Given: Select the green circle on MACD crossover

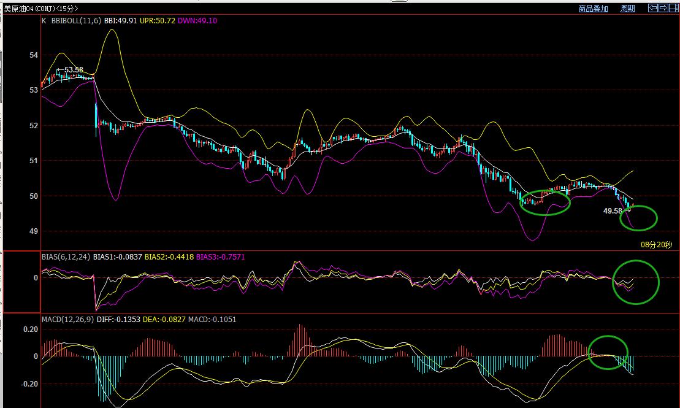Looking at the screenshot, I should [x=608, y=353].
